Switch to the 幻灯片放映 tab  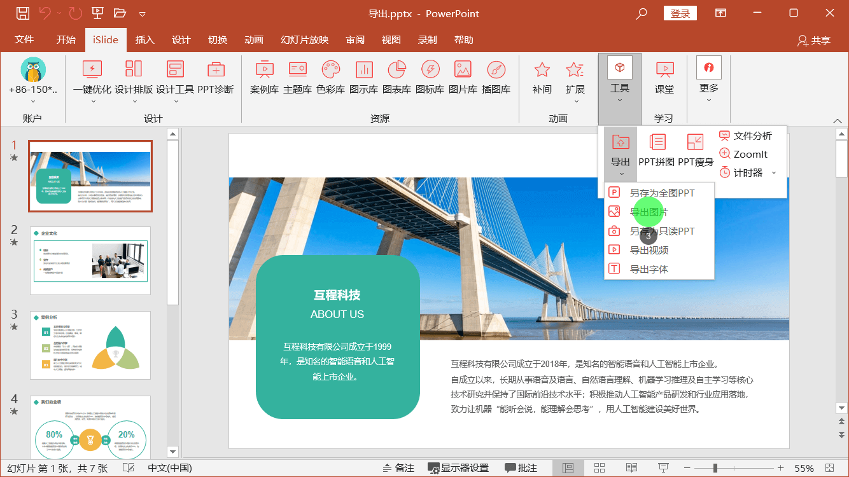(305, 39)
